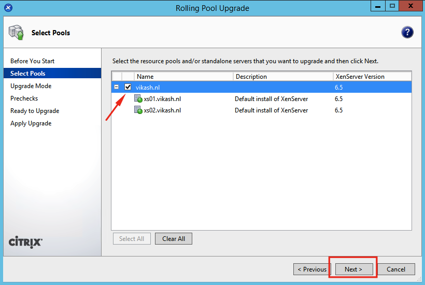This screenshot has width=425, height=285.
Task: Click version 6.5 in vikash.nl row
Action: 338,87
